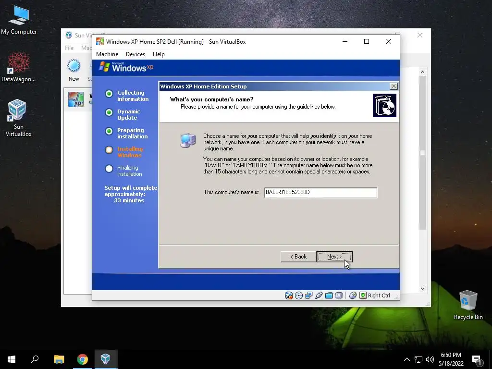Viewport: 492px width, 369px height.
Task: Open the Sun VirtualBox desktop shortcut
Action: pos(19,118)
